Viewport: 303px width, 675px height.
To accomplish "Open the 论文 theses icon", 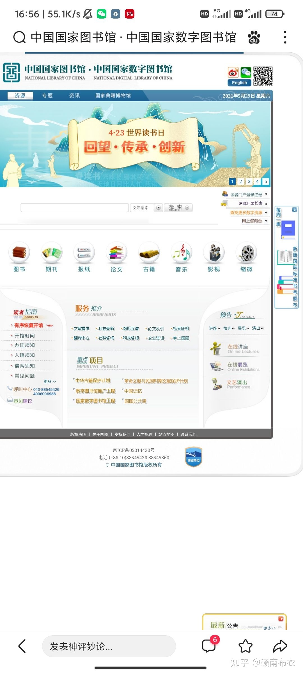I will (x=116, y=257).
